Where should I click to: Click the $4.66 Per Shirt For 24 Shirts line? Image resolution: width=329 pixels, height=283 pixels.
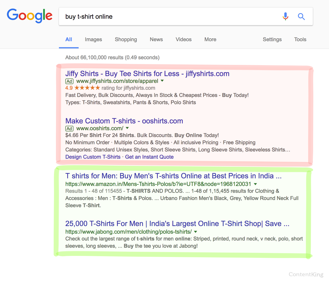[142, 135]
